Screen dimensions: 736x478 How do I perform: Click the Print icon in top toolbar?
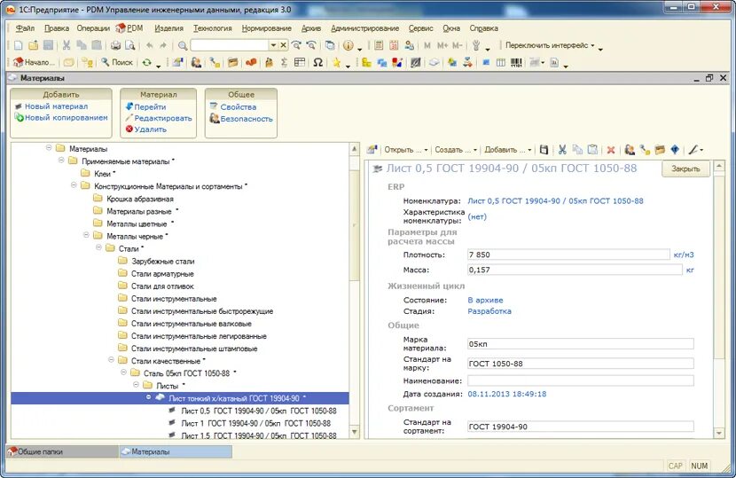(x=115, y=45)
